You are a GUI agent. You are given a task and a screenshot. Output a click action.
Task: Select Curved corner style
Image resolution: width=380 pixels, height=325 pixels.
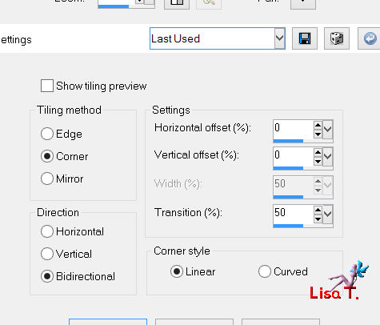[264, 271]
